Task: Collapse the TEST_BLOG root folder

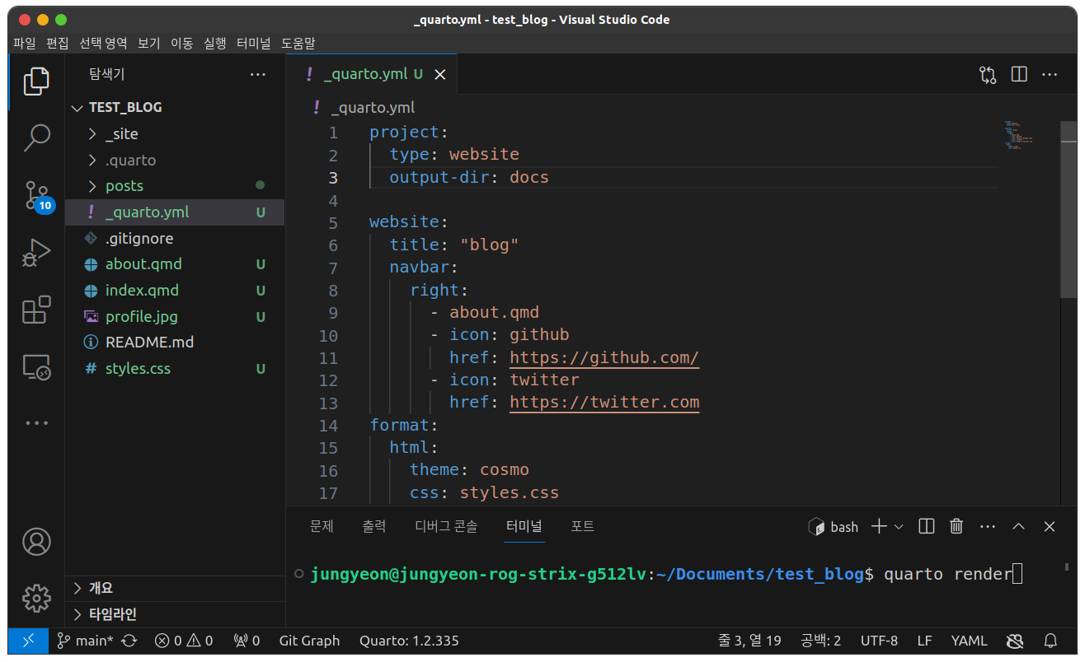Action: pos(175,107)
